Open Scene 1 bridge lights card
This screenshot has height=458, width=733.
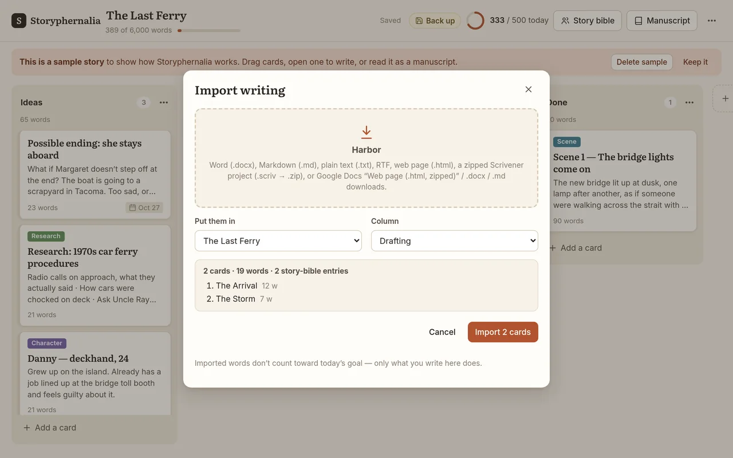click(x=622, y=181)
